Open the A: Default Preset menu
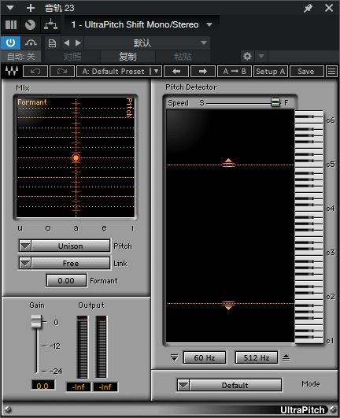This screenshot has height=418, width=340. [119, 72]
